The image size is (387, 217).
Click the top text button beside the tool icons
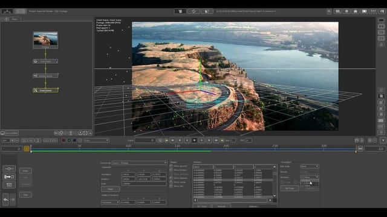point(25,171)
